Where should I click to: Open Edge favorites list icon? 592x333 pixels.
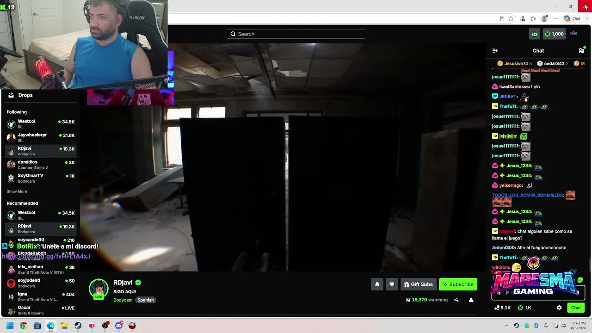(x=533, y=18)
